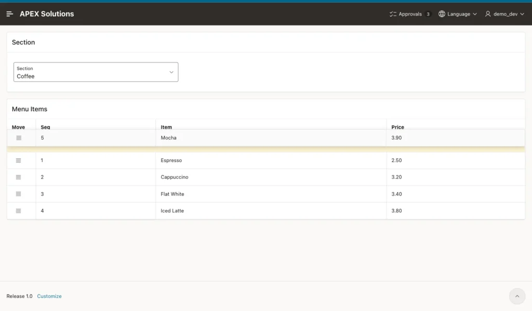
Task: Click the price 3.90 cell
Action: (455, 138)
